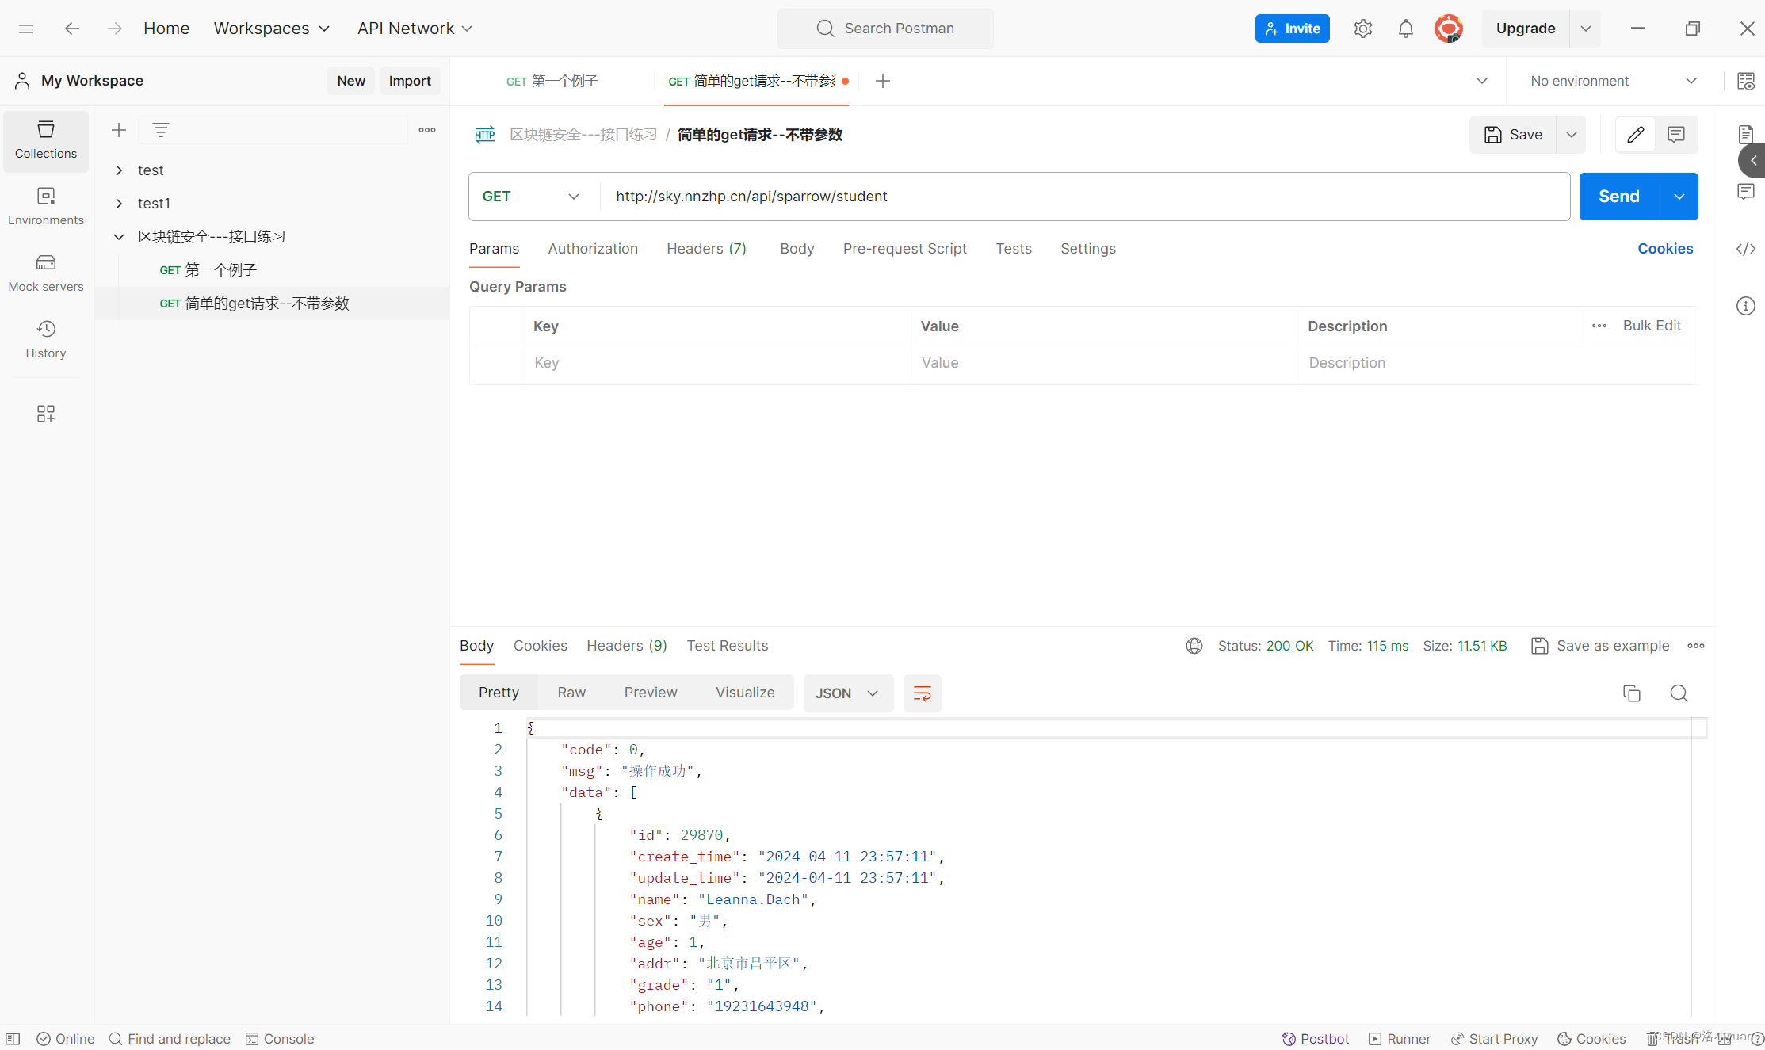
Task: Open Mock servers in the sidebar
Action: tap(46, 273)
